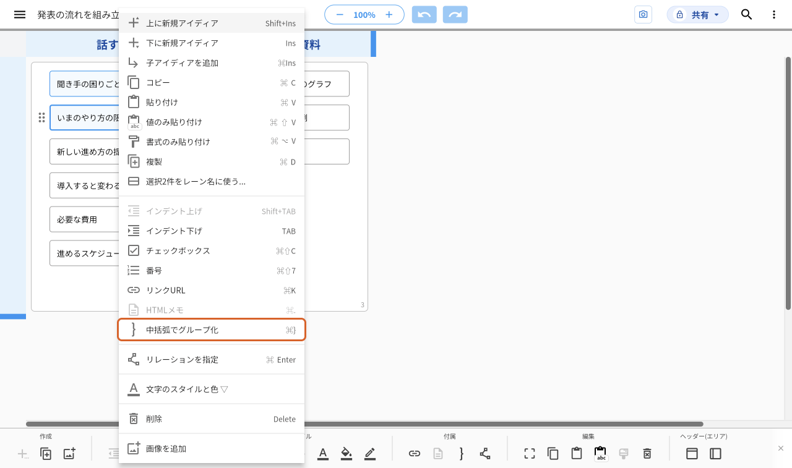Click the brace grouping icon in toolbar
The width and height of the screenshot is (792, 468).
[462, 454]
